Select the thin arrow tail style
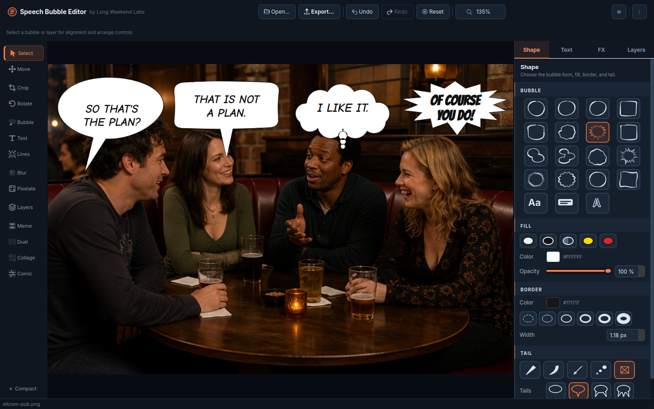 [577, 370]
